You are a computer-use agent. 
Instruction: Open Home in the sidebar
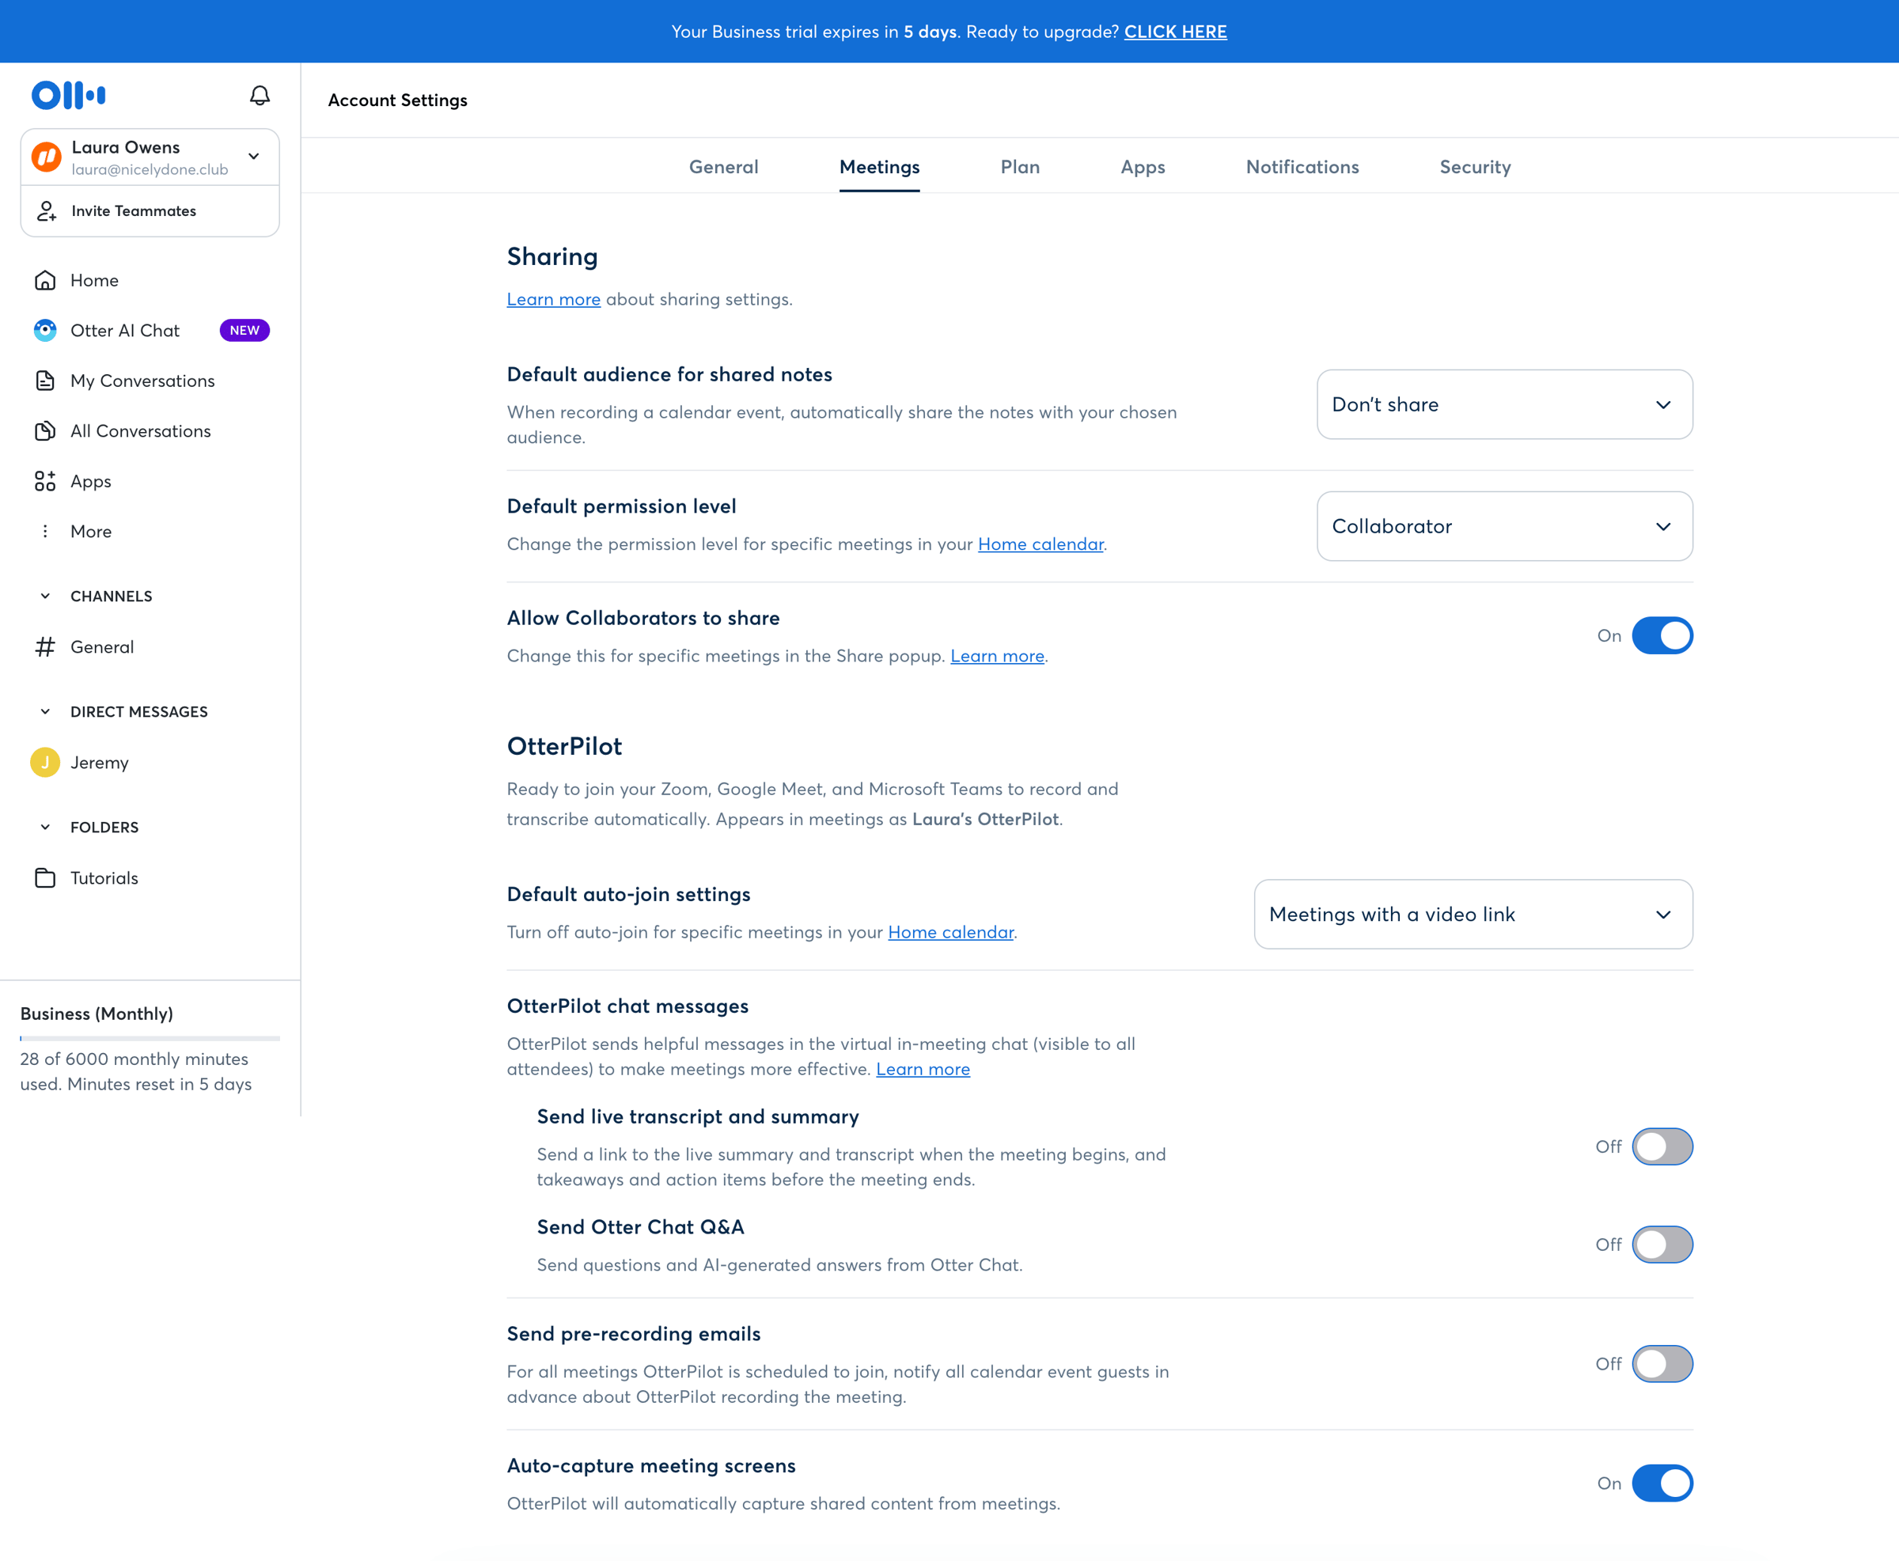(x=150, y=281)
